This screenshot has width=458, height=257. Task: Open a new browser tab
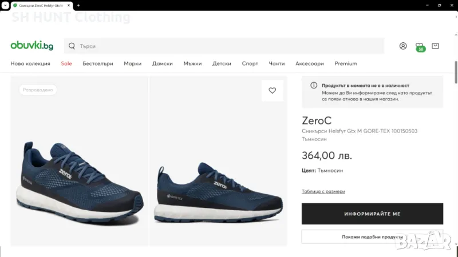pos(78,5)
